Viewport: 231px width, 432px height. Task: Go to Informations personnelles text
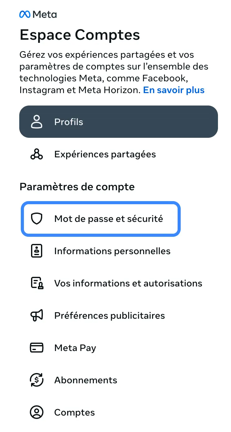click(112, 251)
